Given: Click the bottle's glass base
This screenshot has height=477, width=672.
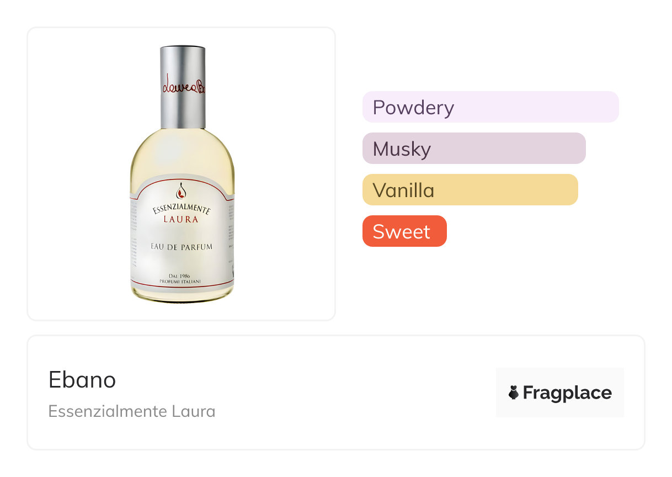Looking at the screenshot, I should coord(182,296).
